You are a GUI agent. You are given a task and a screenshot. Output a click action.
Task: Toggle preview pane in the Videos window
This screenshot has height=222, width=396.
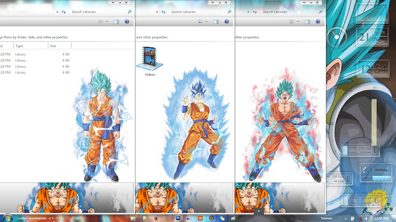(x=216, y=22)
